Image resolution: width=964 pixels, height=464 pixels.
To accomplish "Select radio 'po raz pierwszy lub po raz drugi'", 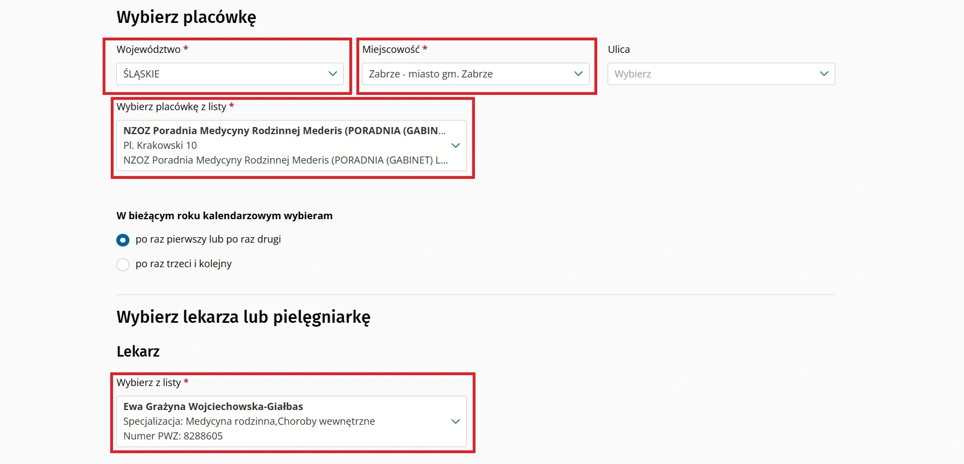I will 123,240.
